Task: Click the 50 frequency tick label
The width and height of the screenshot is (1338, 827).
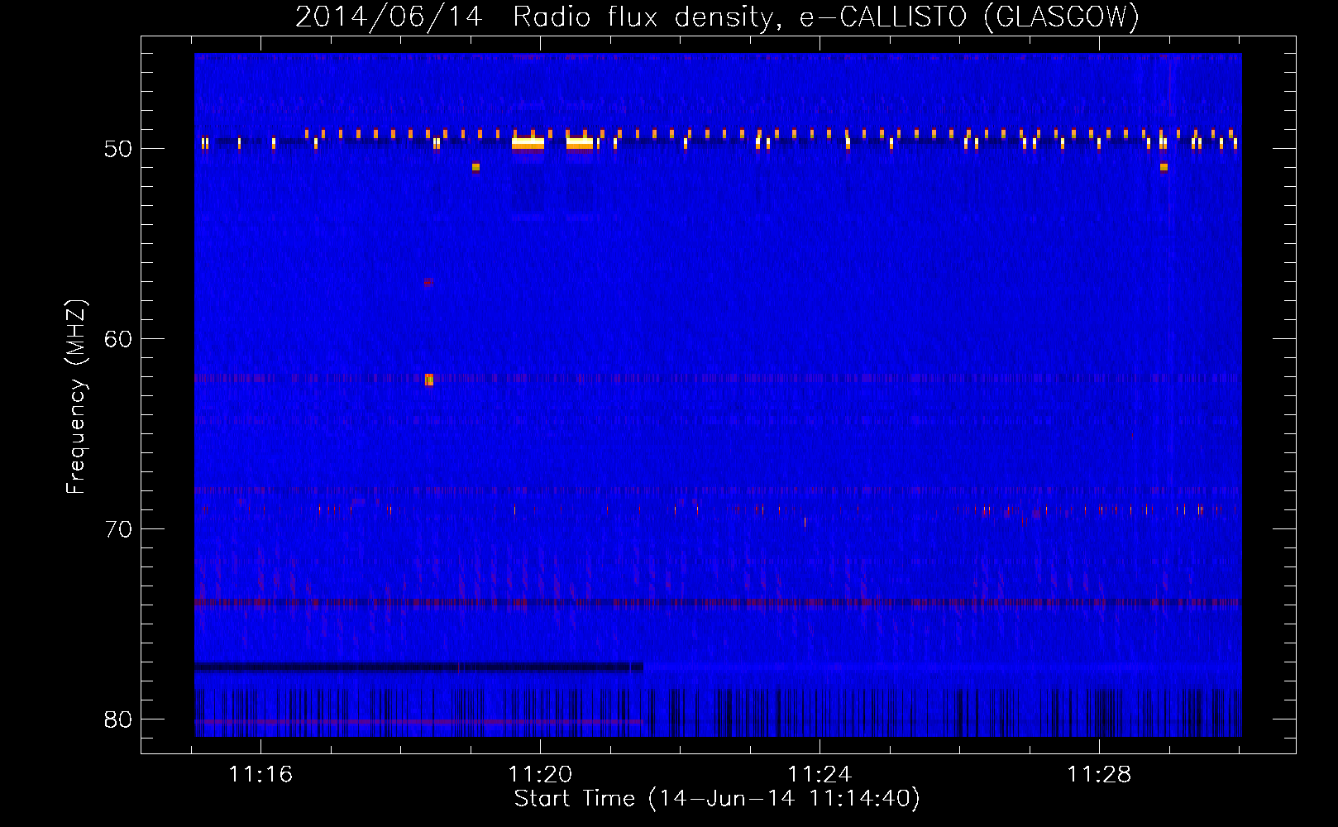Action: coord(119,150)
